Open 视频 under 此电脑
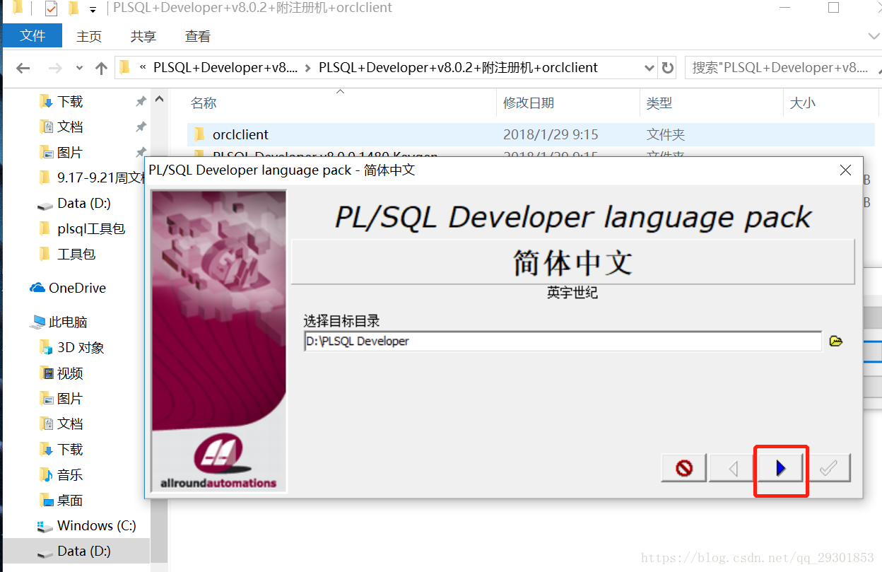 [70, 373]
